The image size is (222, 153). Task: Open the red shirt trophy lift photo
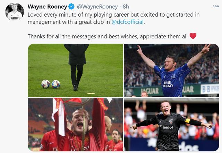point(76,125)
